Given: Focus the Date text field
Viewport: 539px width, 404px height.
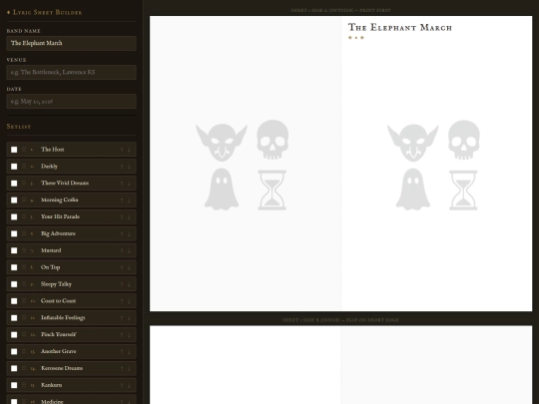Looking at the screenshot, I should point(71,102).
